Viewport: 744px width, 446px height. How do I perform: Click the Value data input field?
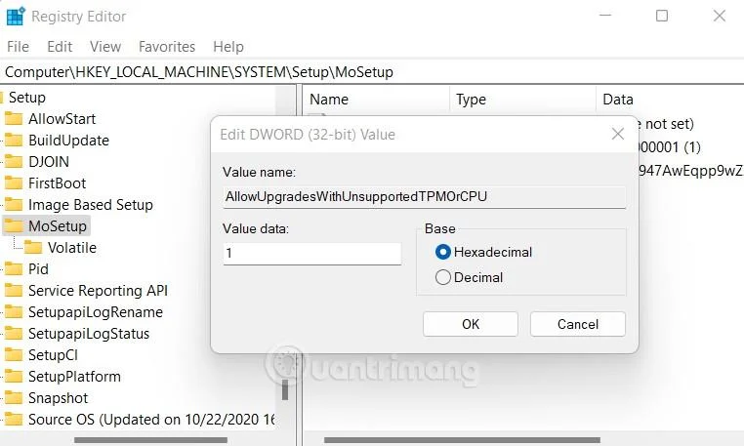point(312,254)
